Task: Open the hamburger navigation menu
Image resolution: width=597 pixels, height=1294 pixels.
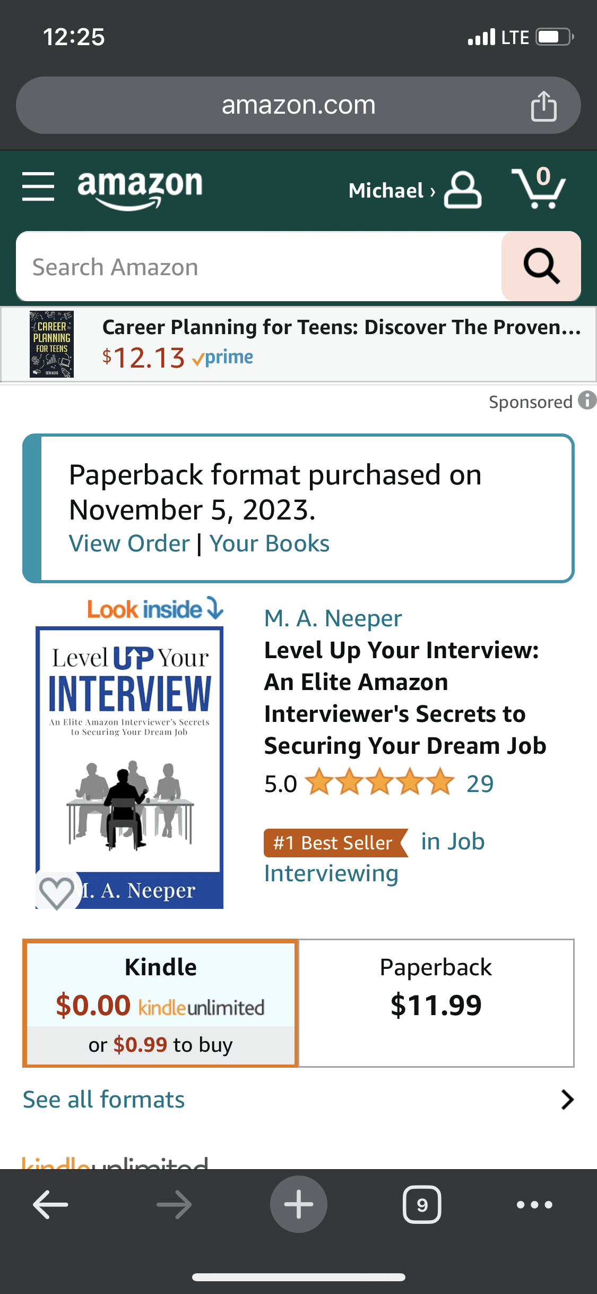Action: pos(38,187)
